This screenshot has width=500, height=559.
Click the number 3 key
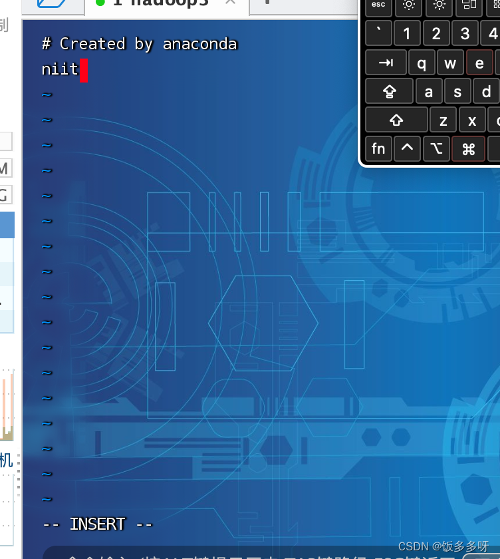(x=465, y=33)
